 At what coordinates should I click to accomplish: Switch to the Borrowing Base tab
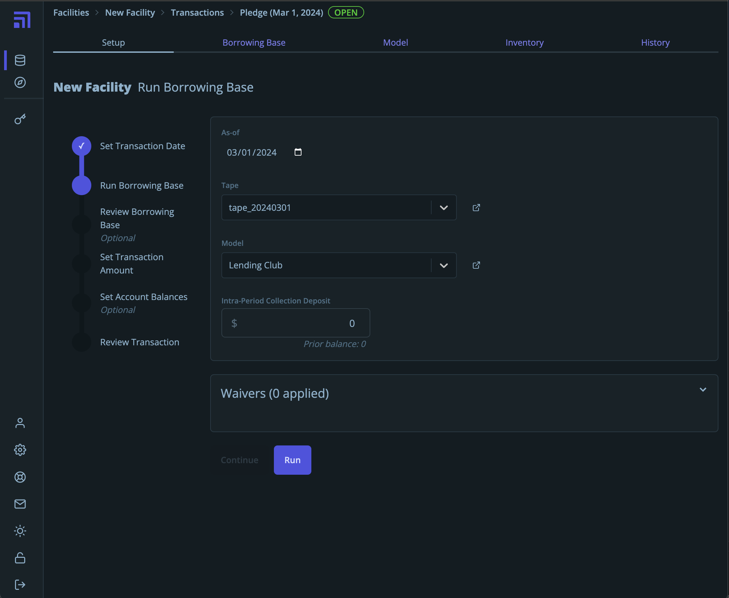(254, 43)
